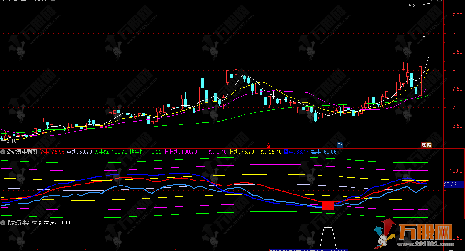
Task: Click the white signal pulse in bottom panel
Action: pos(328,236)
